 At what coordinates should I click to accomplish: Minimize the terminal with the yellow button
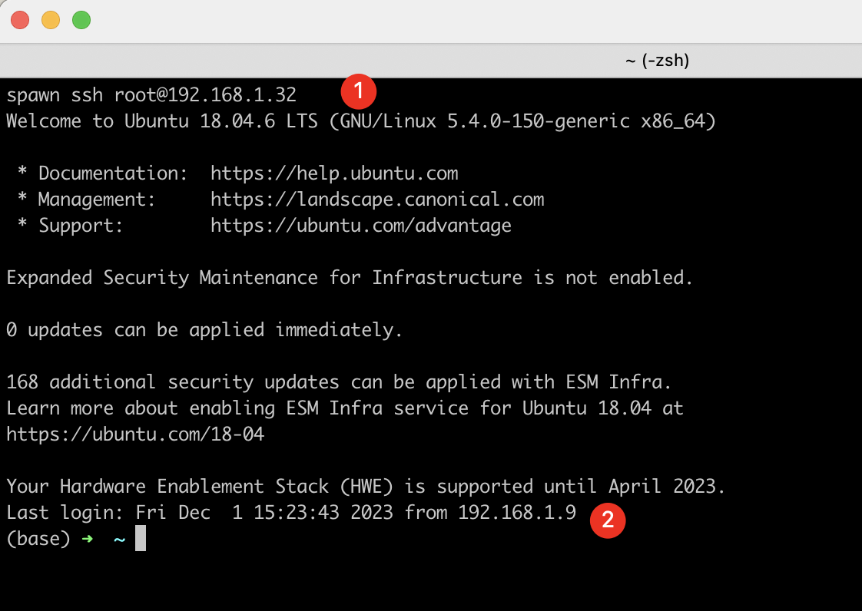pos(51,21)
